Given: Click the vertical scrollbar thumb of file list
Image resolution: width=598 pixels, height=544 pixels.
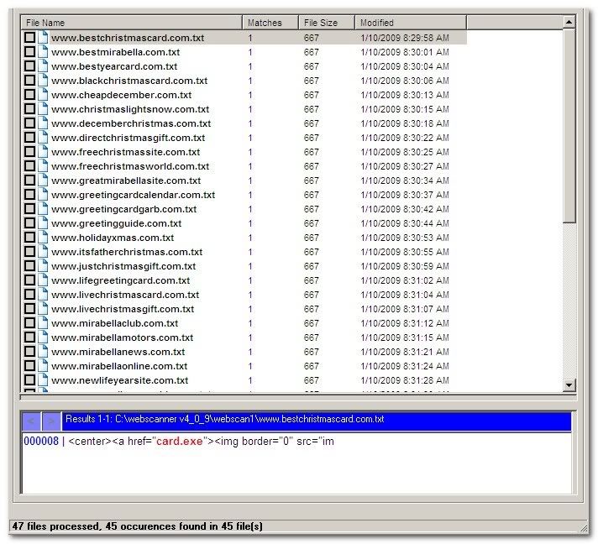Looking at the screenshot, I should point(569,126).
